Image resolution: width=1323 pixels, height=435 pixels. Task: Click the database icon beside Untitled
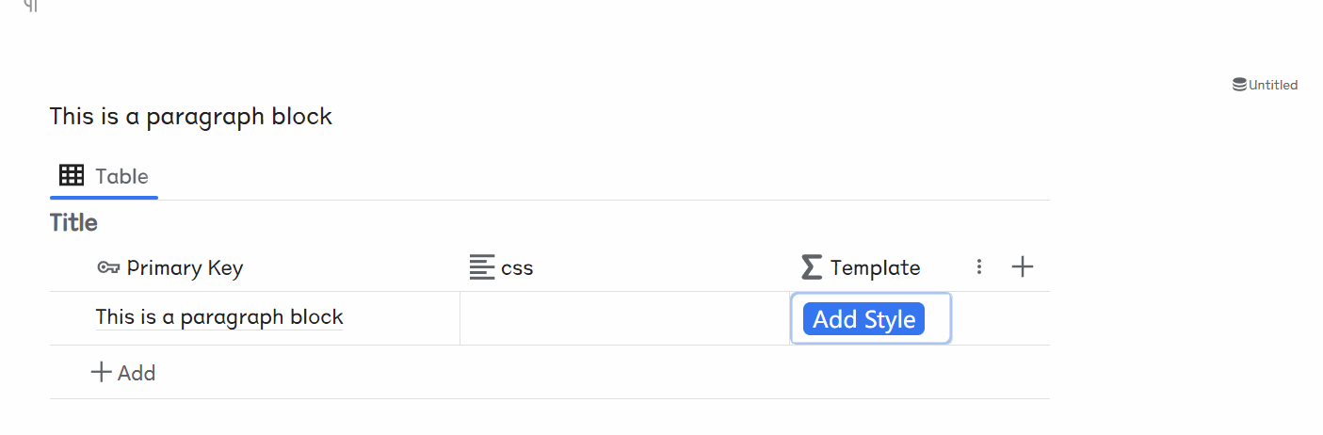tap(1239, 85)
